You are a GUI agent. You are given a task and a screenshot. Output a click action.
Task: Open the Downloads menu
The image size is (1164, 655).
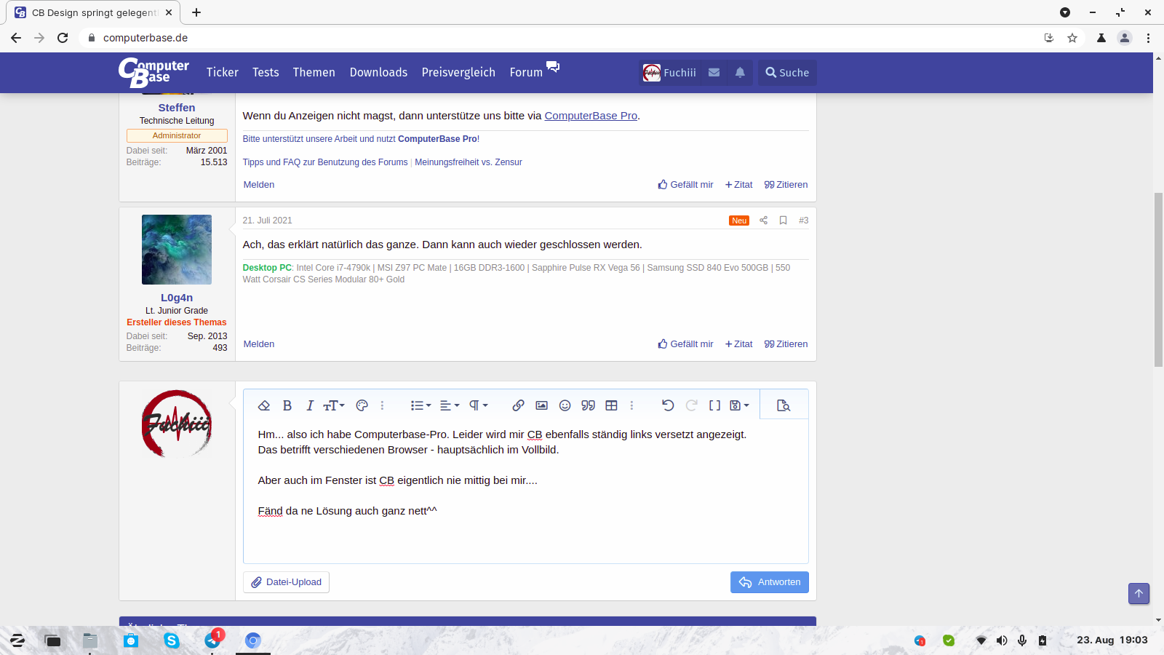[x=378, y=72]
